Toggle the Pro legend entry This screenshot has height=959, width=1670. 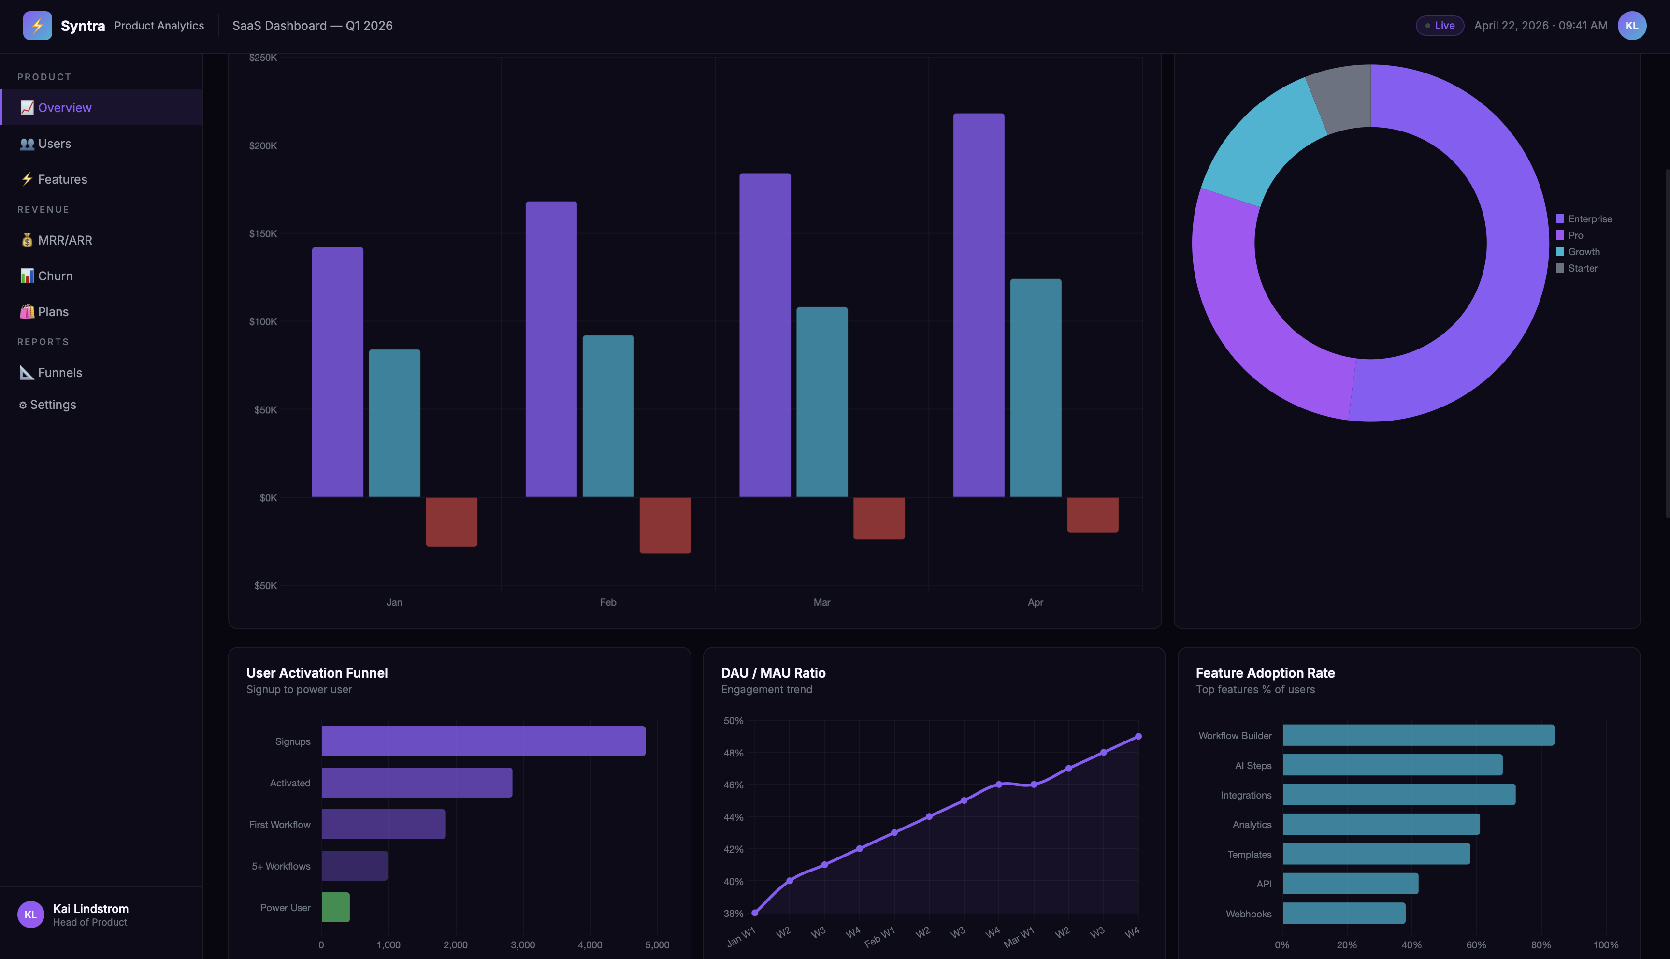point(1569,235)
